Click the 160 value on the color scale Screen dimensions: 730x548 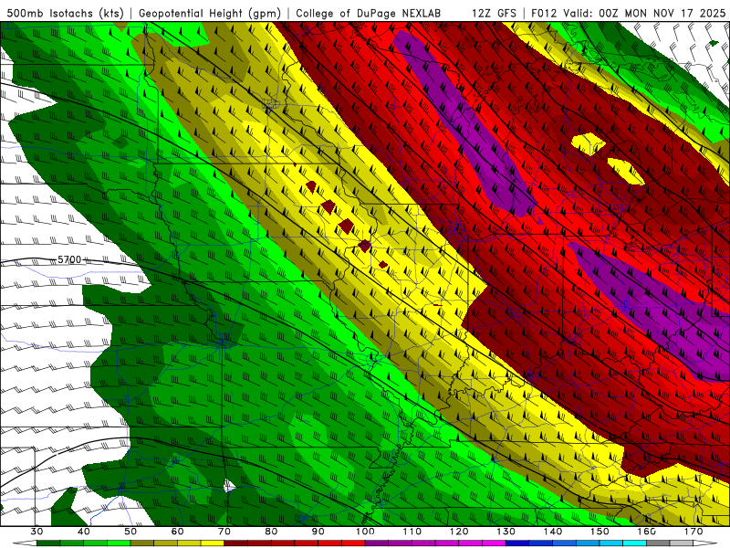tap(647, 532)
